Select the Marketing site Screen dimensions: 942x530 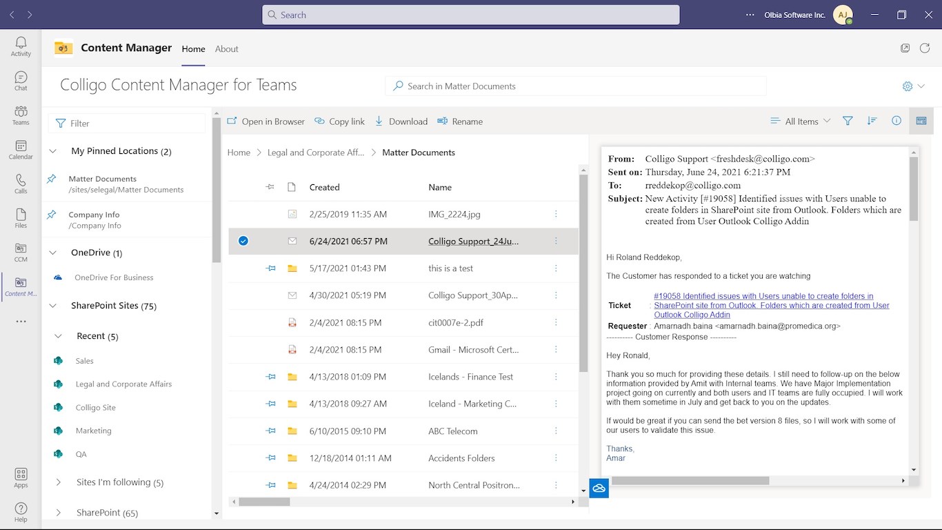pos(93,431)
